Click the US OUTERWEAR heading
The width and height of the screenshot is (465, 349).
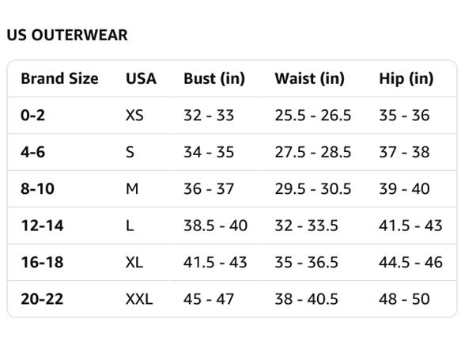click(x=67, y=35)
